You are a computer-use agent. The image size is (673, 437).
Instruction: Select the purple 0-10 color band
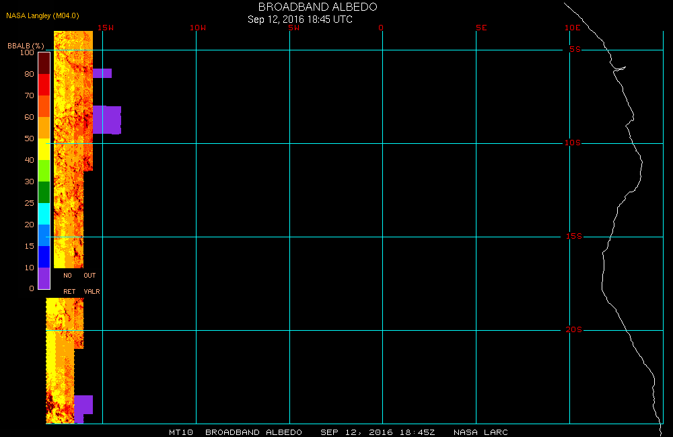(x=44, y=278)
